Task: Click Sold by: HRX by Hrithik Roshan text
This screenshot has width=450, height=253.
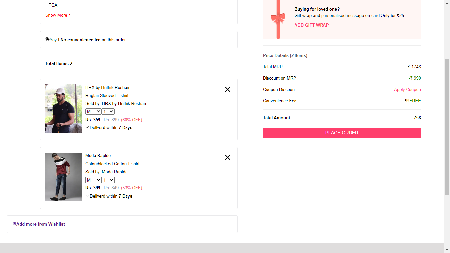Action: point(116,103)
